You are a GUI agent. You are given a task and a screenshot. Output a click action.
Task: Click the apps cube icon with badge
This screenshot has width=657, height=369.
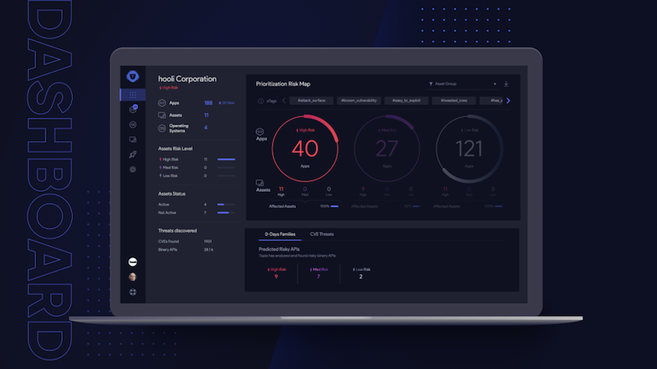click(133, 109)
